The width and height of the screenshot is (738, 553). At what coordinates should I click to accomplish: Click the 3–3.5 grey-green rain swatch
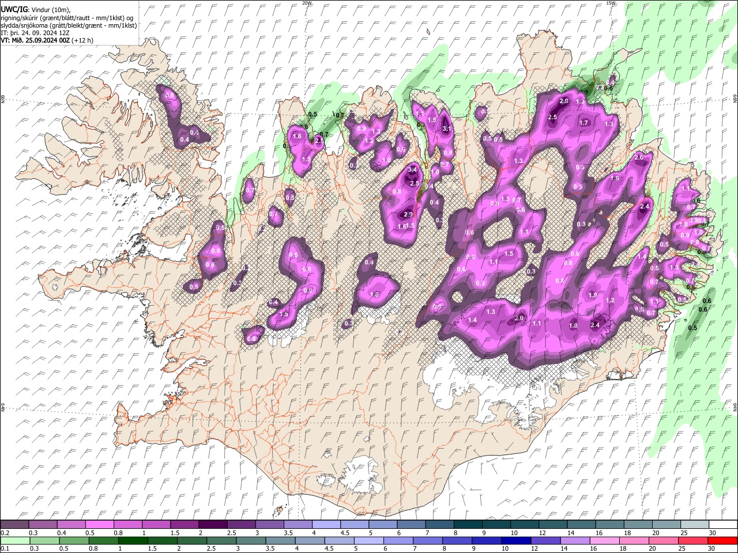tap(251, 540)
